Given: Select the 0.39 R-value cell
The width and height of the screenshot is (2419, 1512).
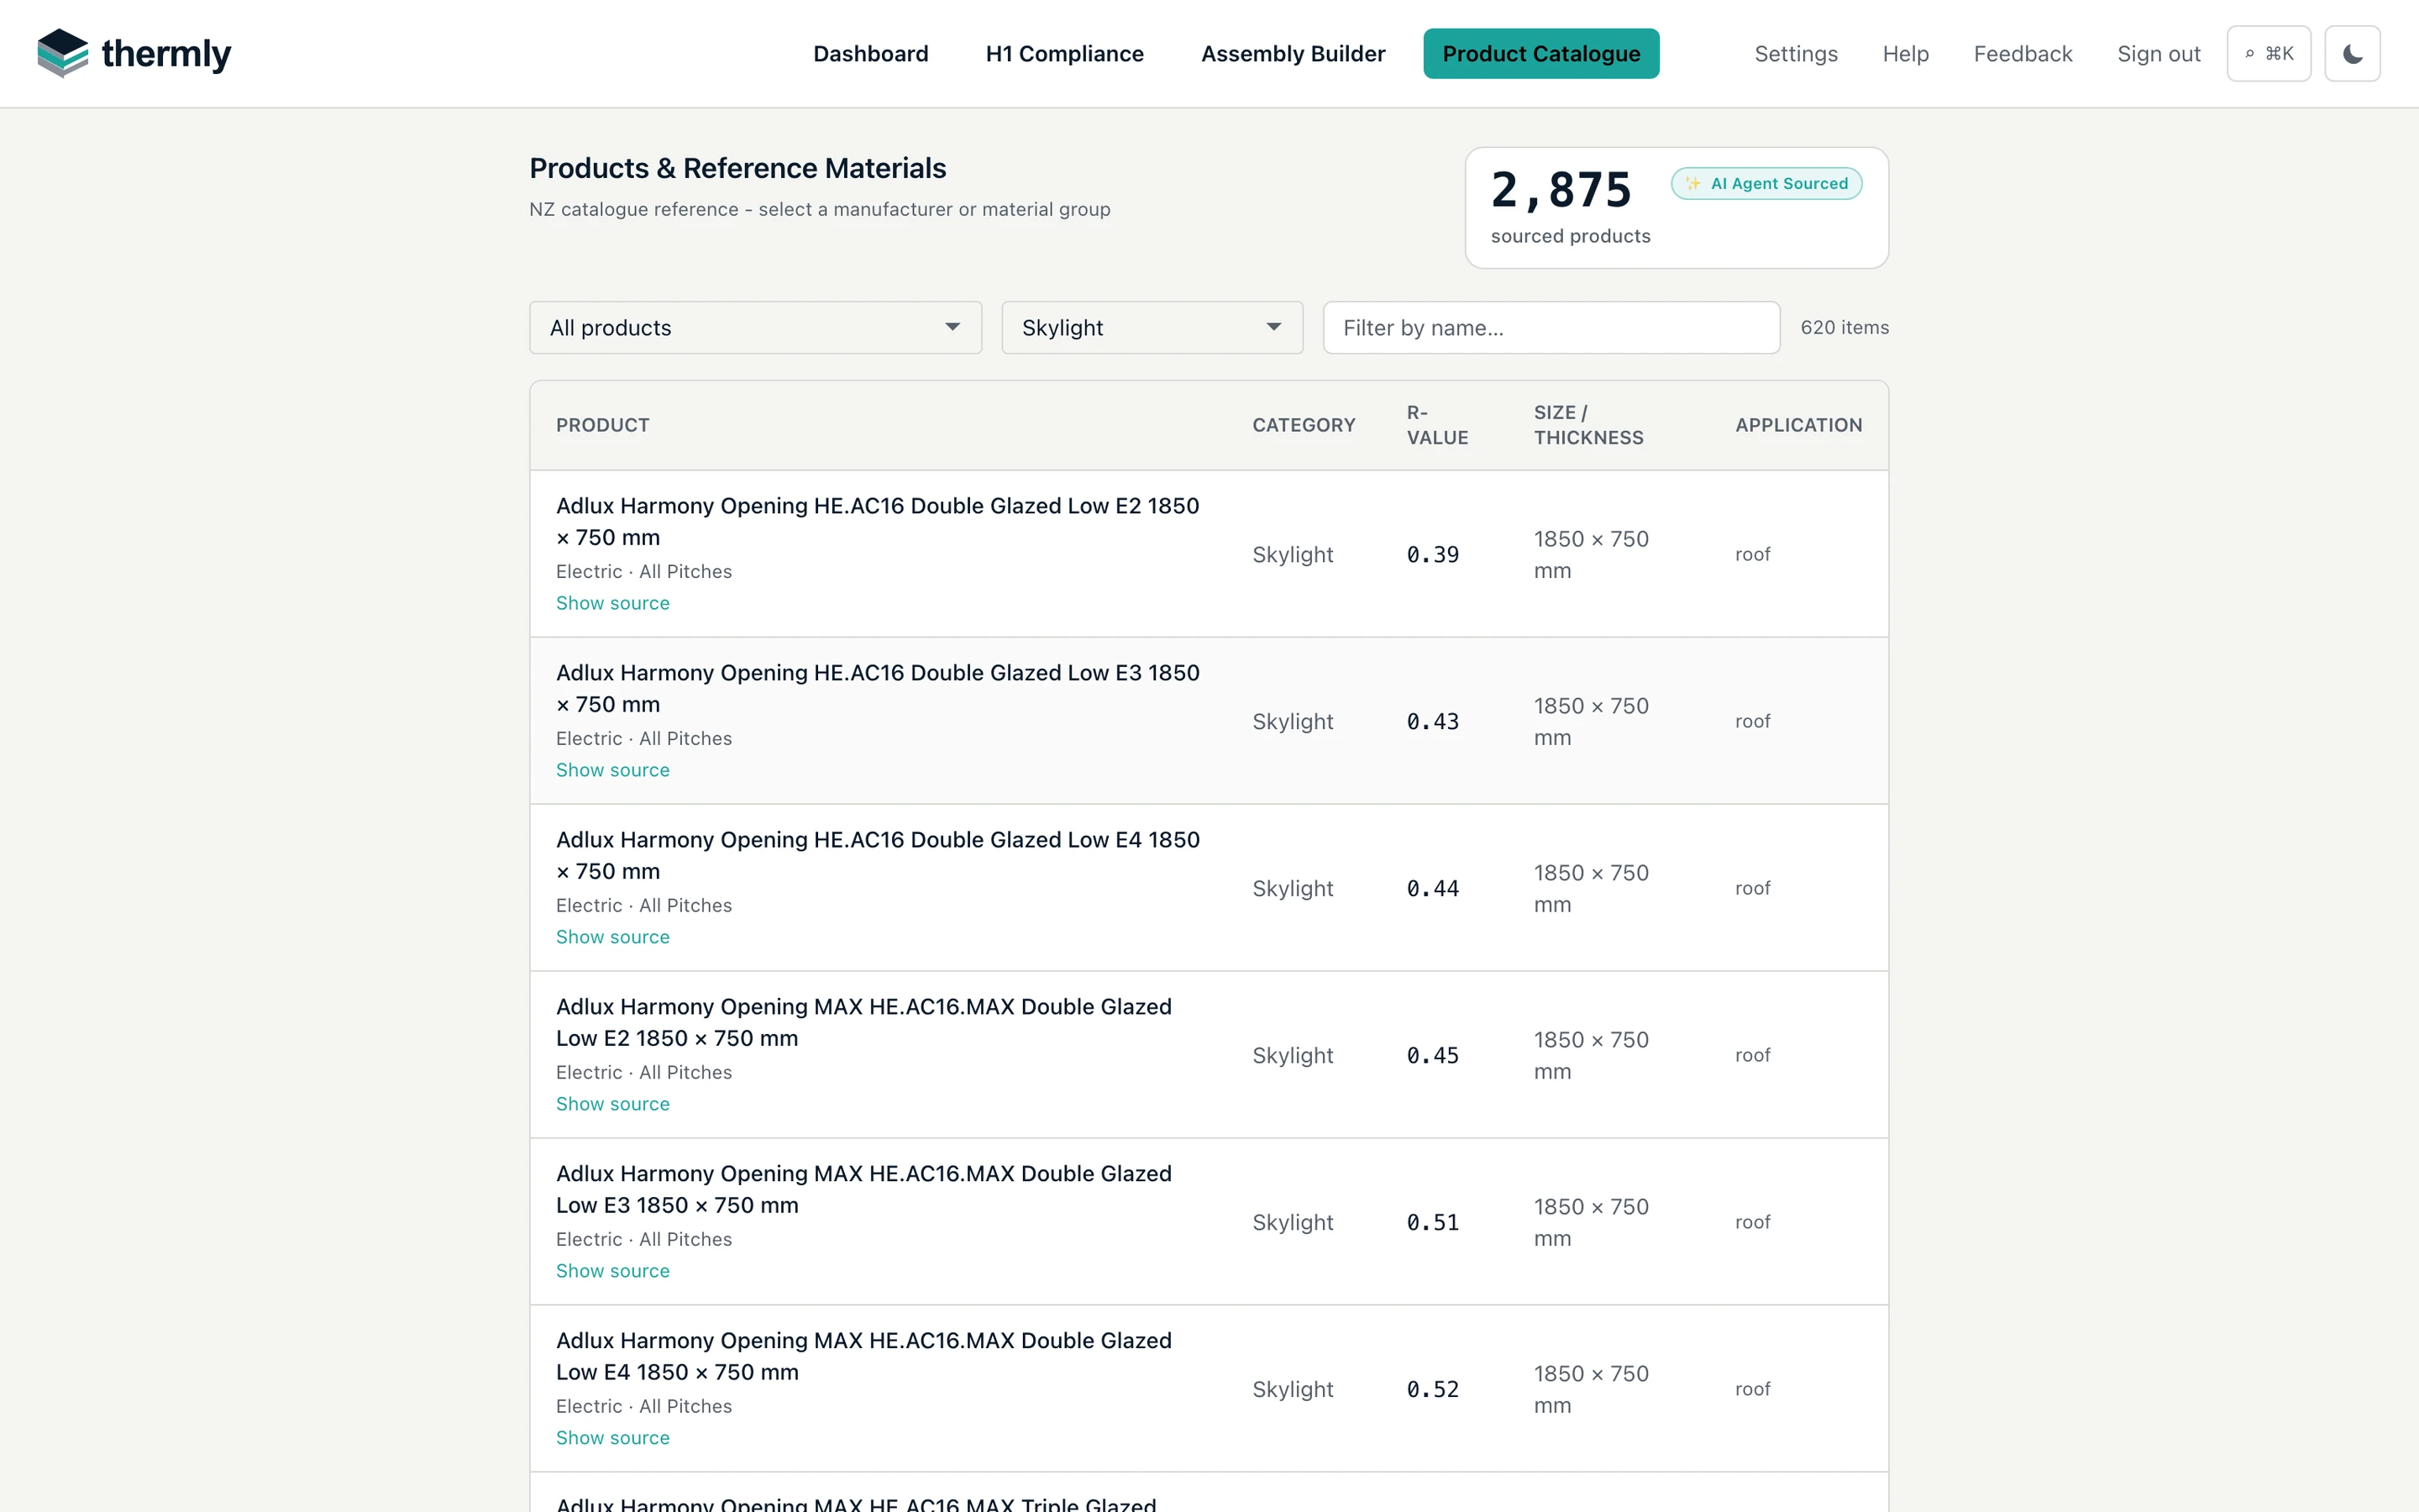Looking at the screenshot, I should click(1432, 554).
